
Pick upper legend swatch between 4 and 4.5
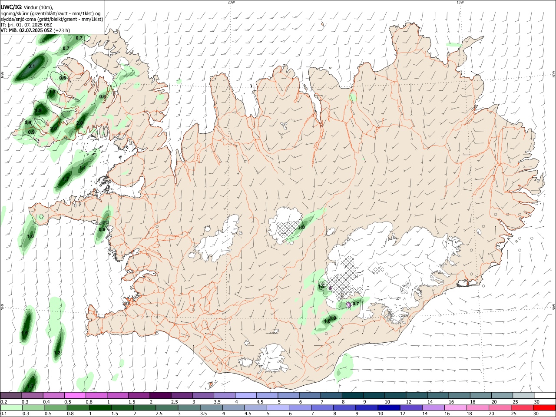point(245,395)
